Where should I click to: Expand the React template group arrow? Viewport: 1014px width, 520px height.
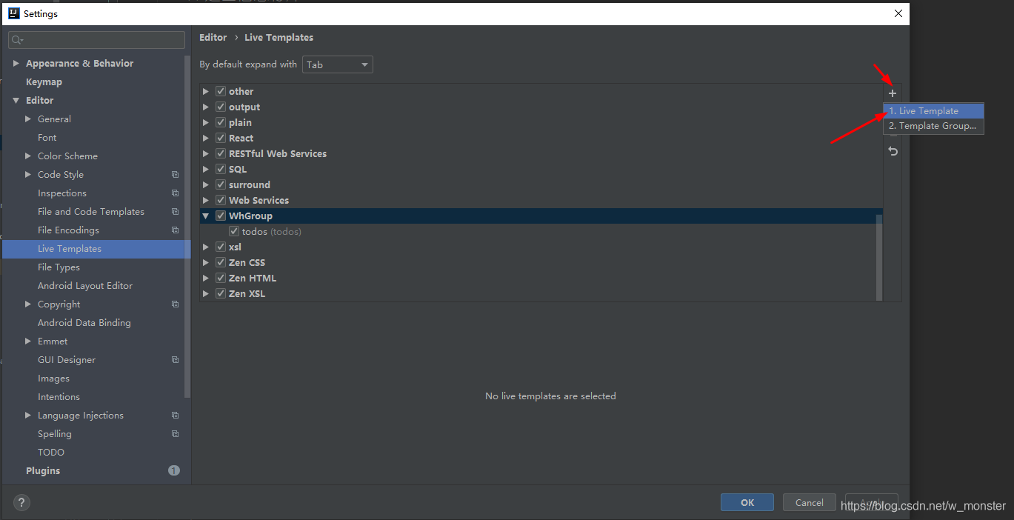point(206,138)
